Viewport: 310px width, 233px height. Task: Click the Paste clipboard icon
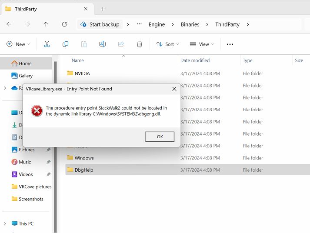coord(84,44)
